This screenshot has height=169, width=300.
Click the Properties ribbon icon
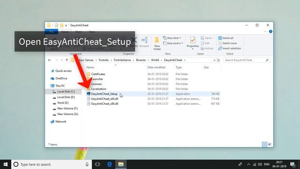(193, 43)
